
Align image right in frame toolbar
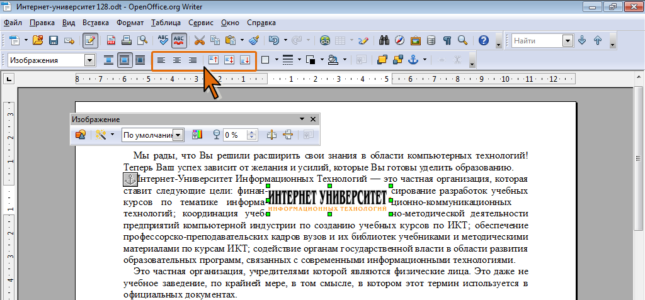(x=193, y=60)
